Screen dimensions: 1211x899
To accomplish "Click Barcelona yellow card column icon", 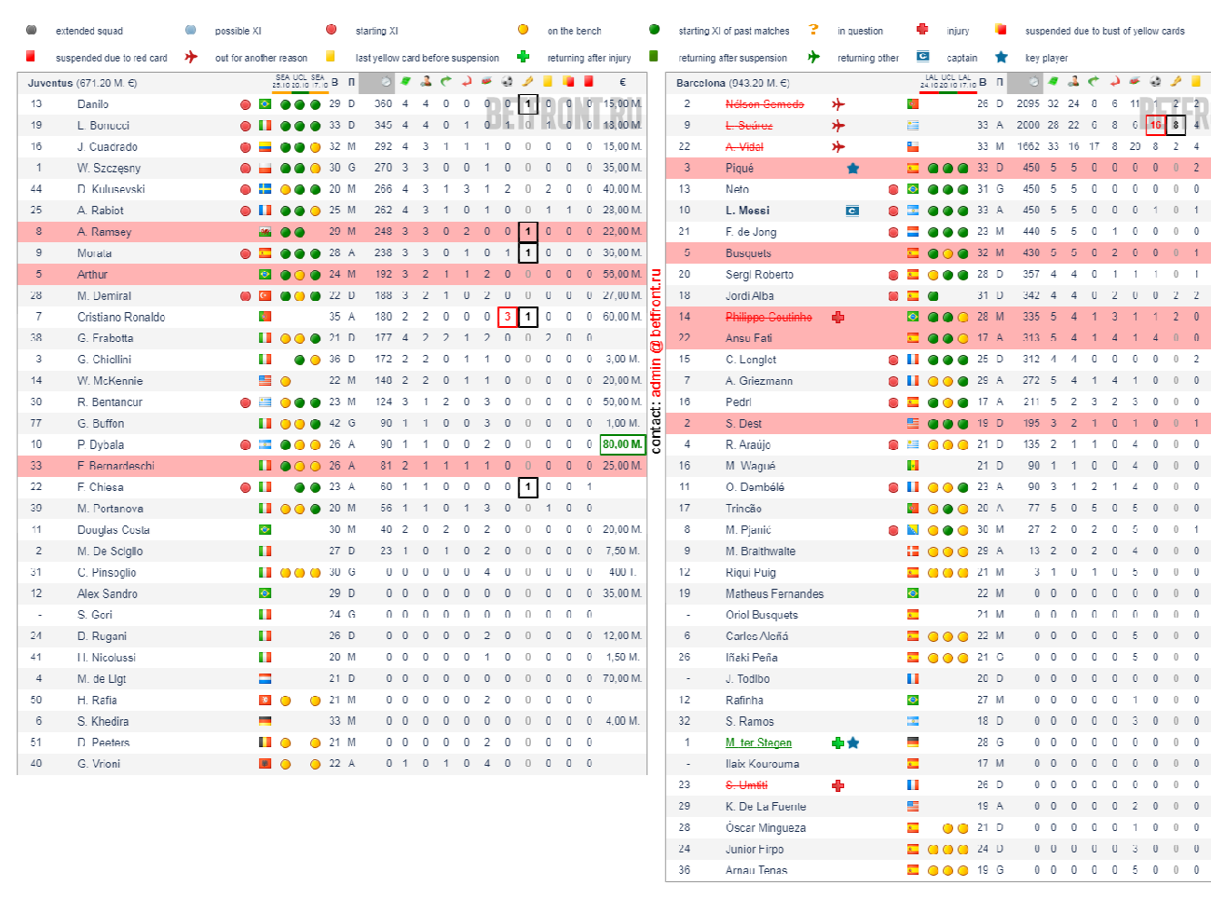I will point(1196,82).
